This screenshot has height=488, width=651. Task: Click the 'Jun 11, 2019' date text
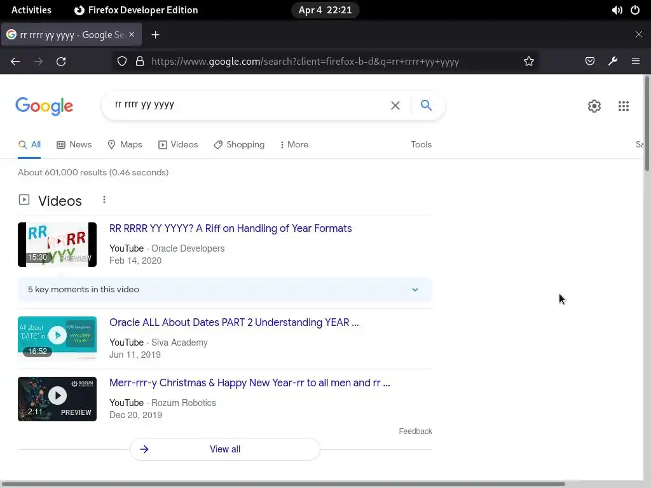[x=135, y=355]
